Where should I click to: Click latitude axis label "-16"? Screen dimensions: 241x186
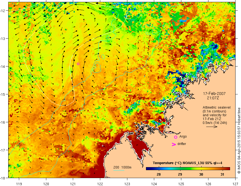(3, 122)
